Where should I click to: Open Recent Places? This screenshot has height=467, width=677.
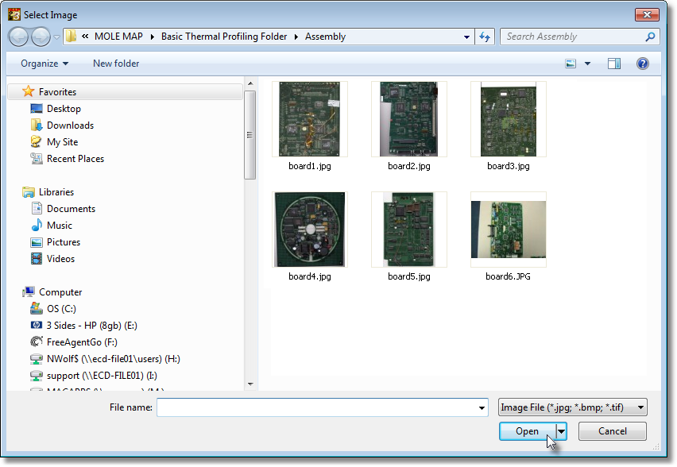pos(75,159)
